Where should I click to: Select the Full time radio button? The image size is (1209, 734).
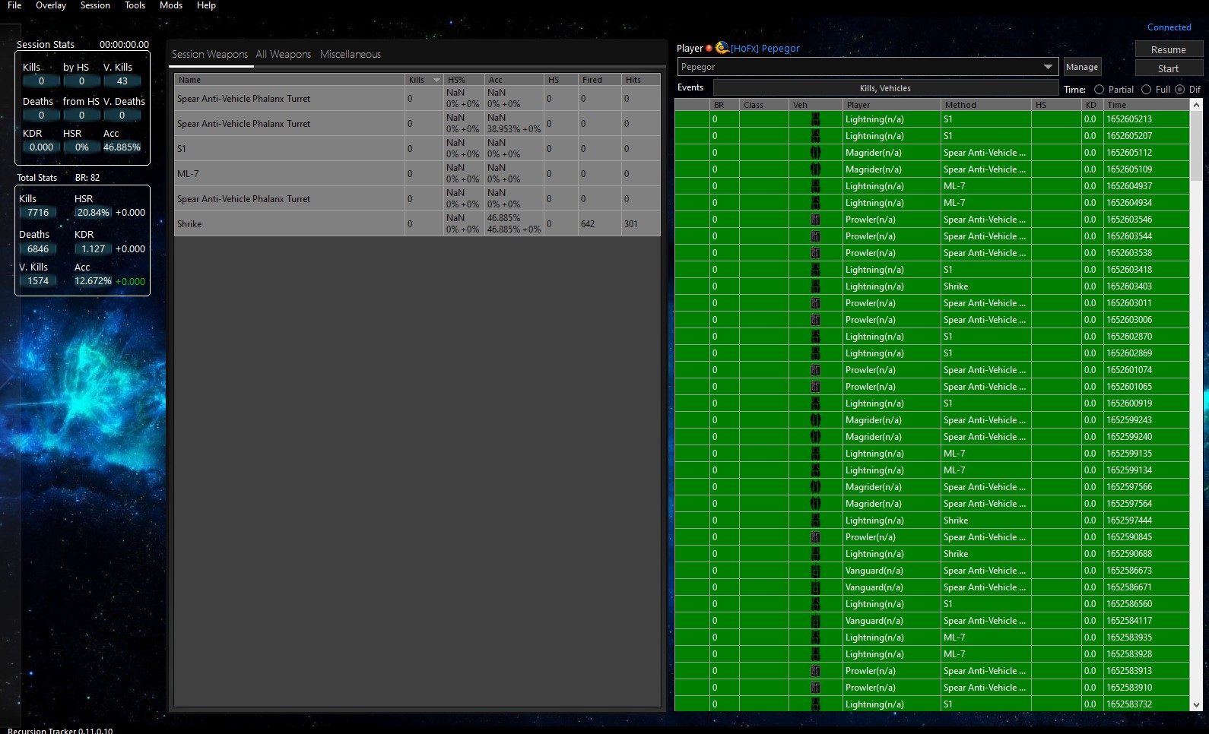1146,90
